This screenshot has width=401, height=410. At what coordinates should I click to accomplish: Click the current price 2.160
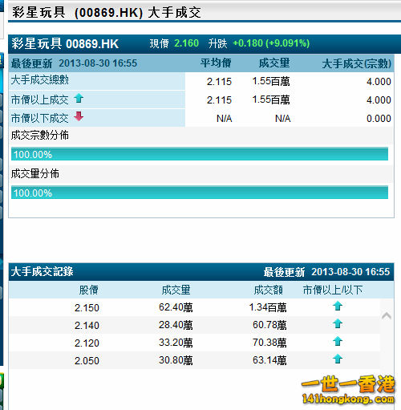click(186, 43)
